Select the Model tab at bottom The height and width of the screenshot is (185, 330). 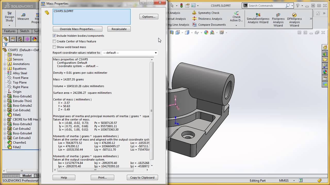[27, 176]
